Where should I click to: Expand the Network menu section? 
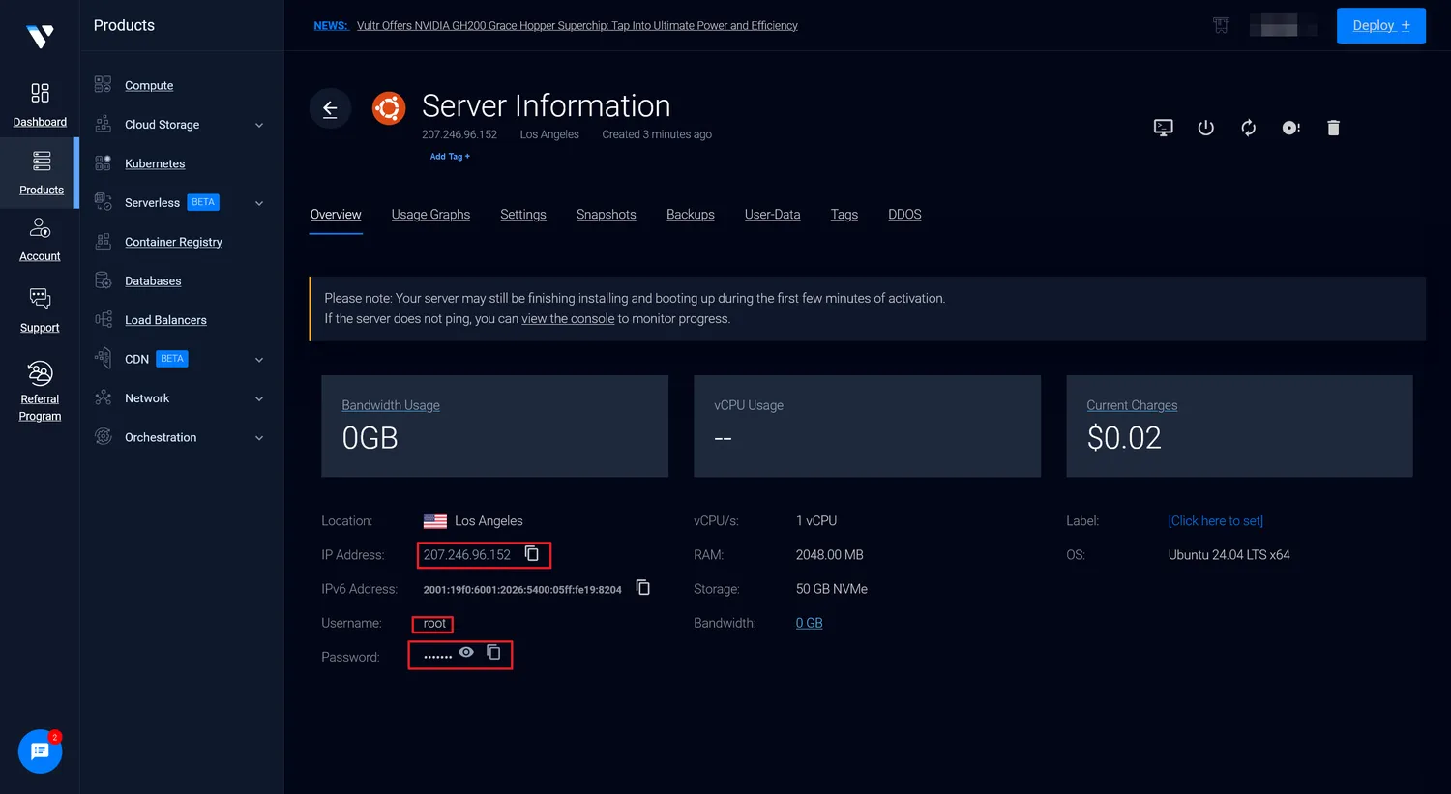(259, 398)
